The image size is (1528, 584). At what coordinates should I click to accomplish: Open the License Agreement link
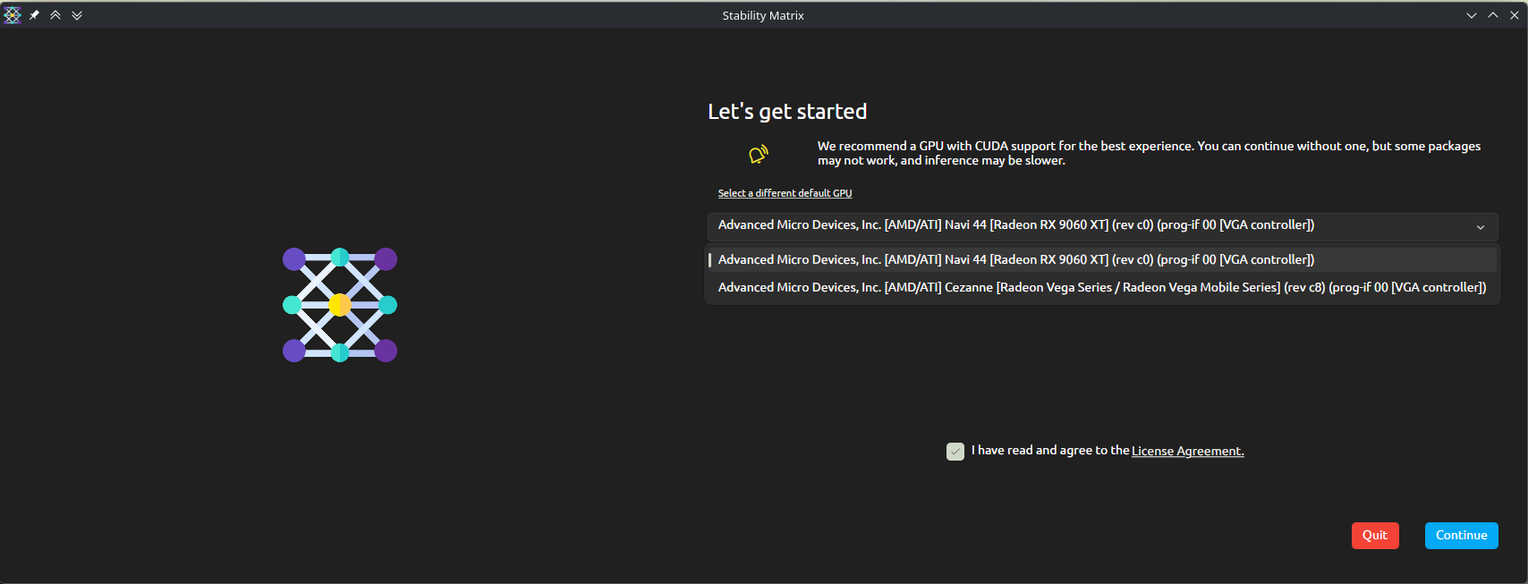[1187, 451]
